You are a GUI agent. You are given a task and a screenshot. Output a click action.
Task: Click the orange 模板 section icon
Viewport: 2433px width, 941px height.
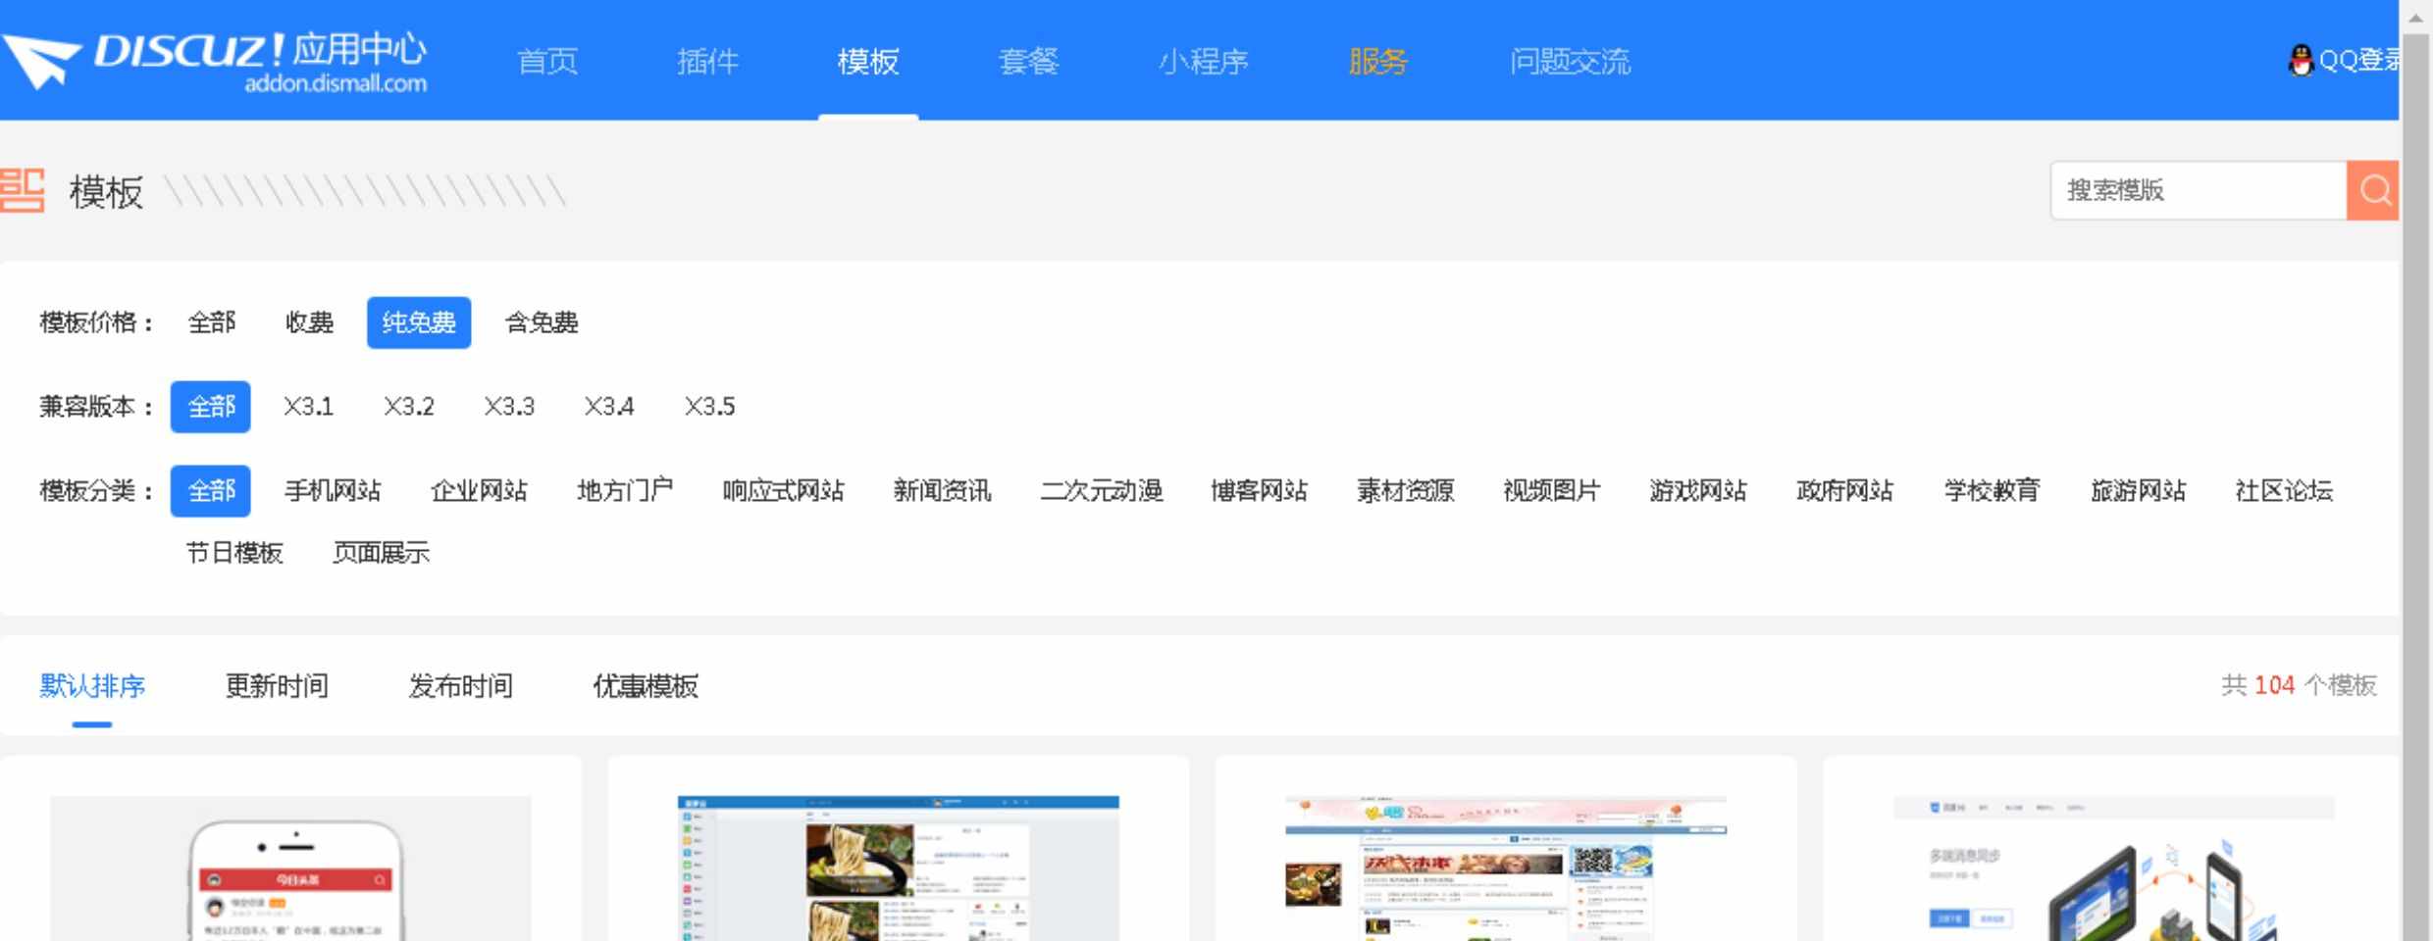pos(23,190)
